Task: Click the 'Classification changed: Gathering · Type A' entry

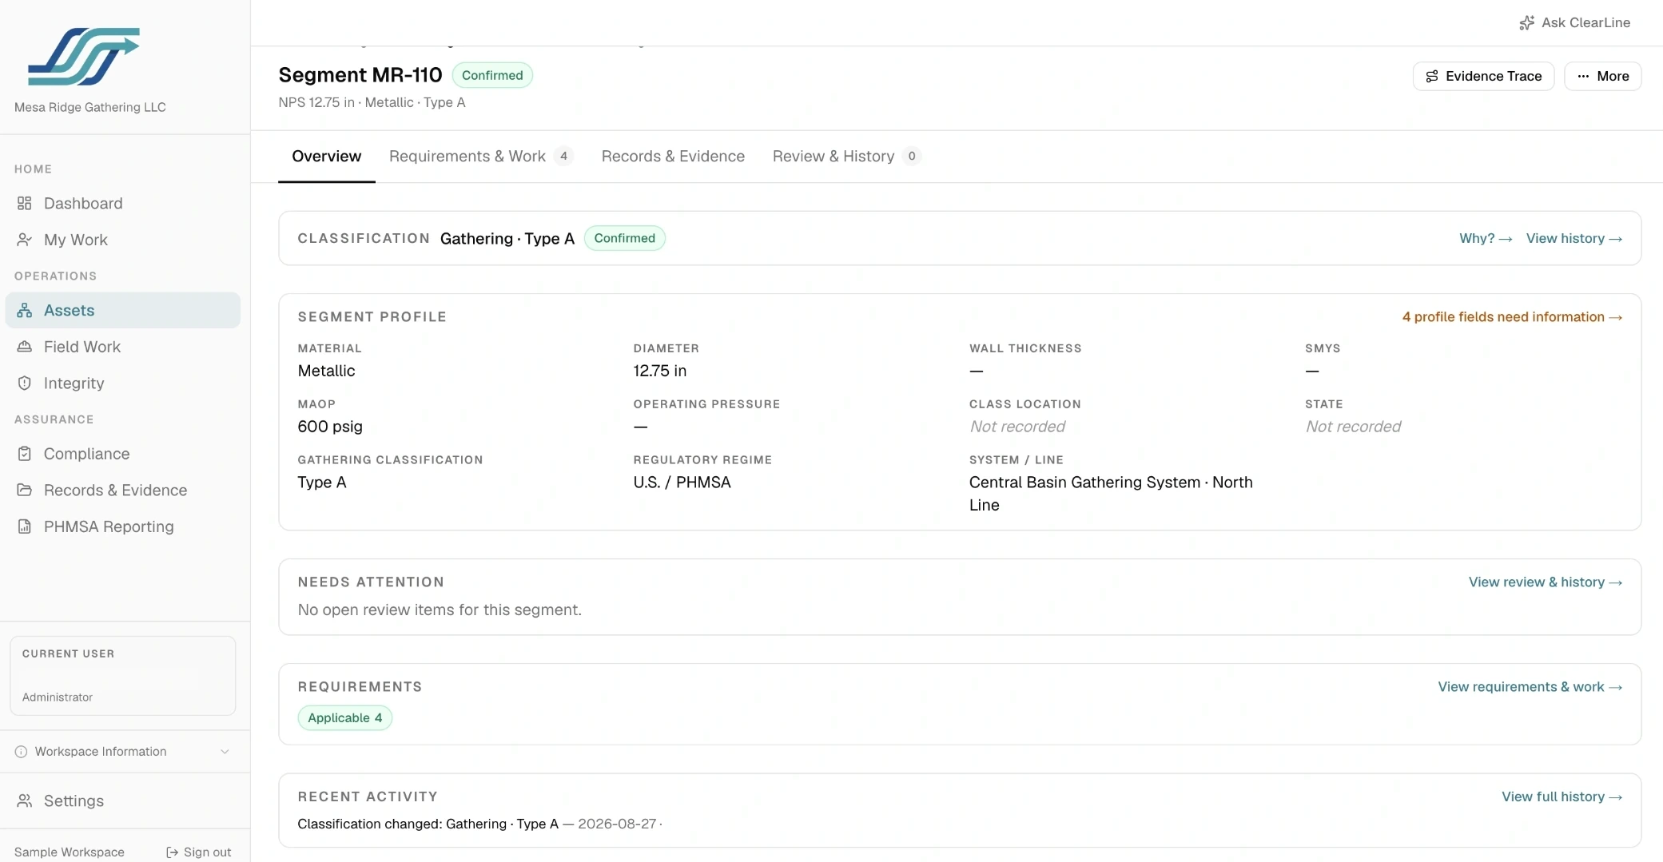Action: pos(428,824)
